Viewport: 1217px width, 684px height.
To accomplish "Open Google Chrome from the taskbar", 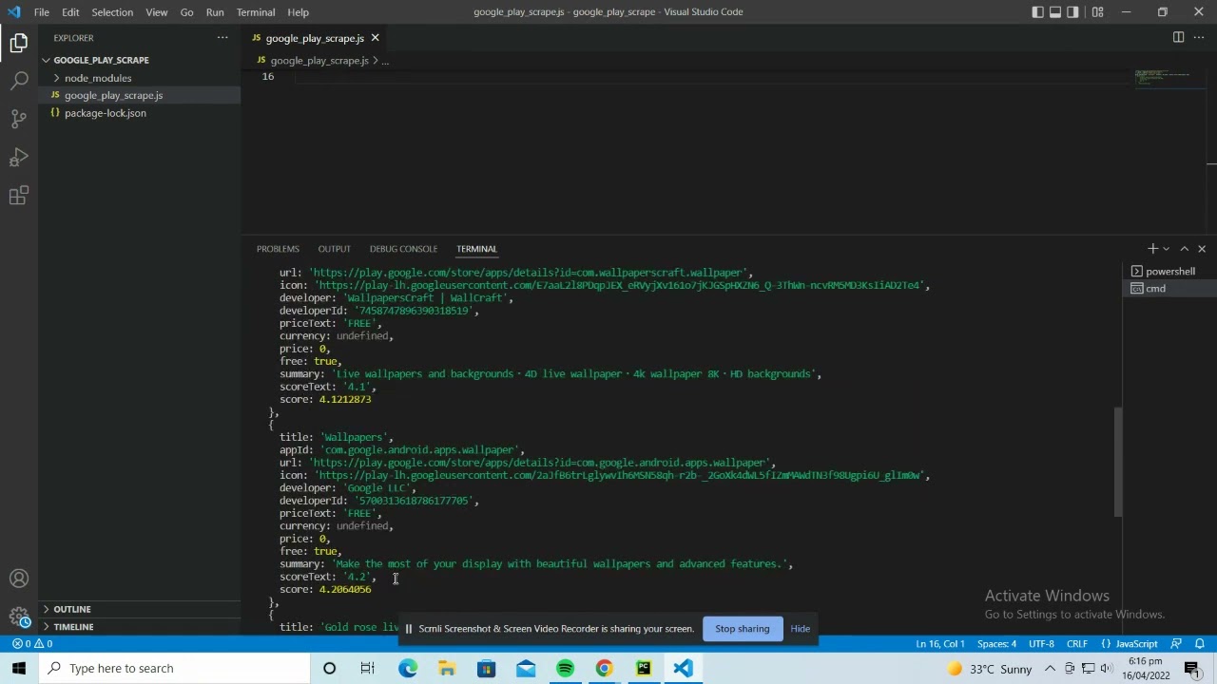I will [x=604, y=668].
